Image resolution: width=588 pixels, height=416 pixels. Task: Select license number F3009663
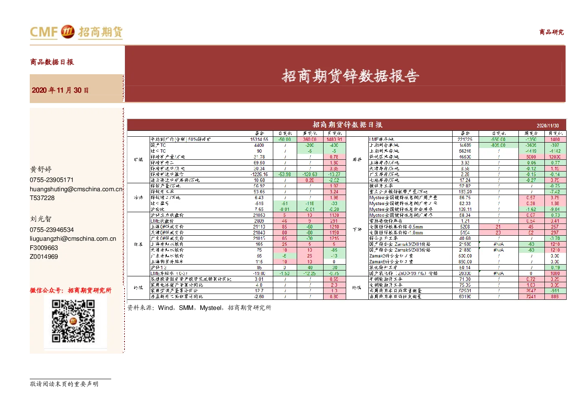44,248
